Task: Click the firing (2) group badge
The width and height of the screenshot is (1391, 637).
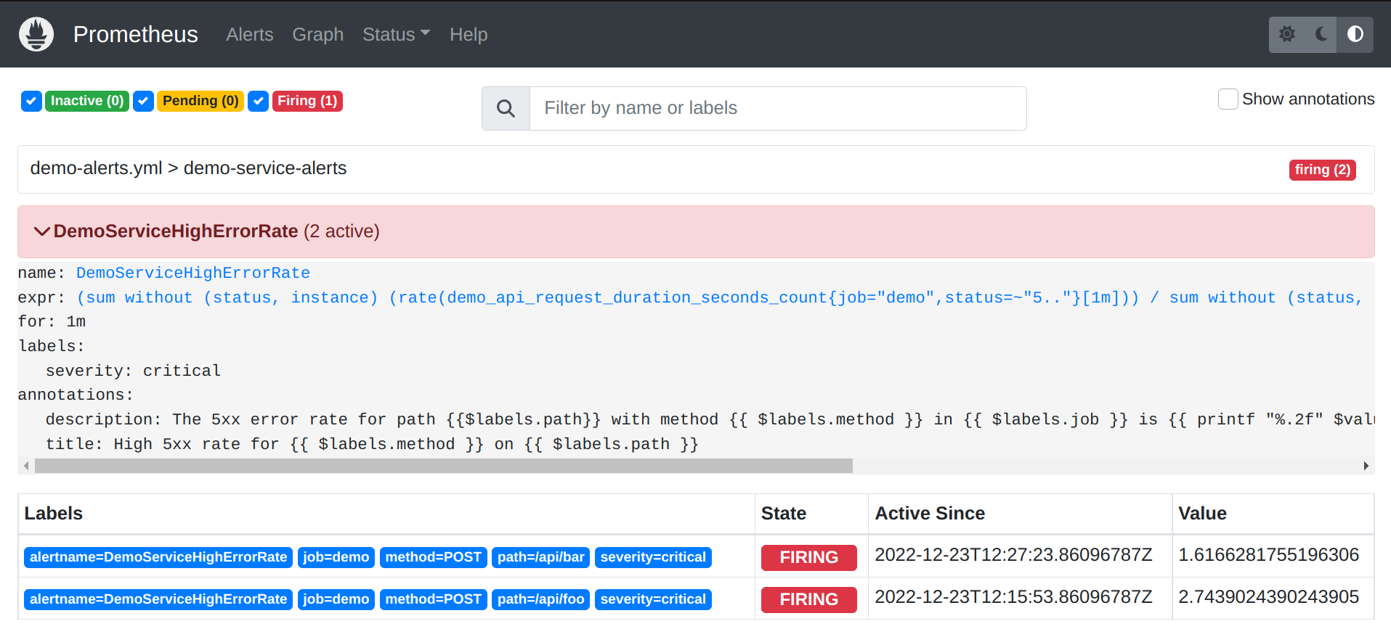Action: tap(1323, 170)
